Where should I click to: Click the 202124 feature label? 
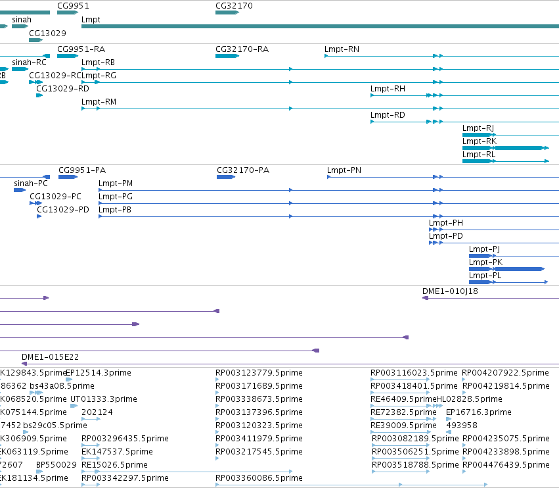point(97,412)
